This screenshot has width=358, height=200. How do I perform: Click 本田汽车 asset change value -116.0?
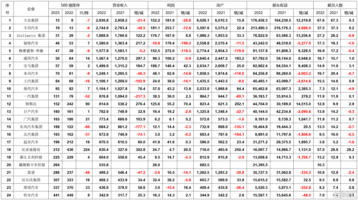pyautogui.click(x=239, y=74)
